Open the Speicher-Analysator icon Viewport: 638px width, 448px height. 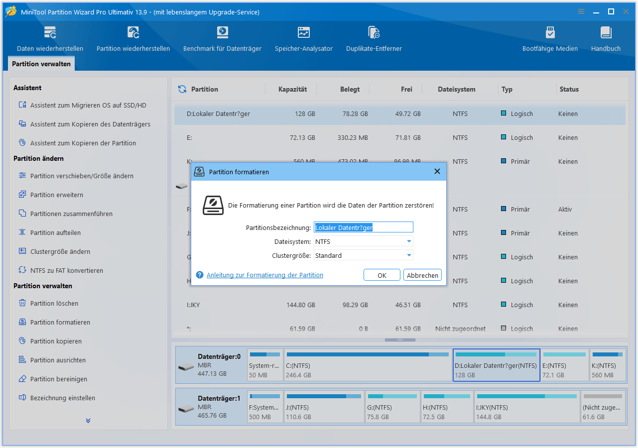pyautogui.click(x=304, y=33)
